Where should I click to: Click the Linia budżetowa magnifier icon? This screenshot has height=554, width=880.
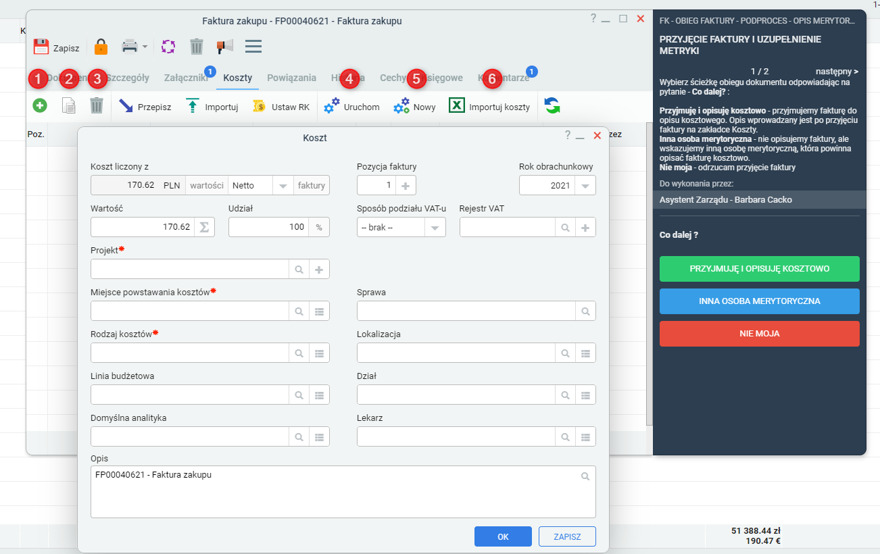299,395
